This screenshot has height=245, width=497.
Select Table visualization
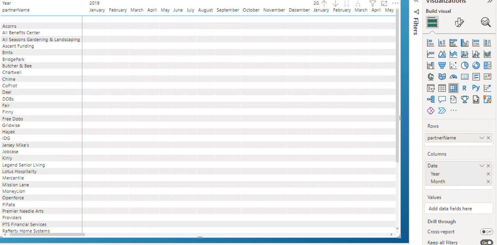point(442,88)
